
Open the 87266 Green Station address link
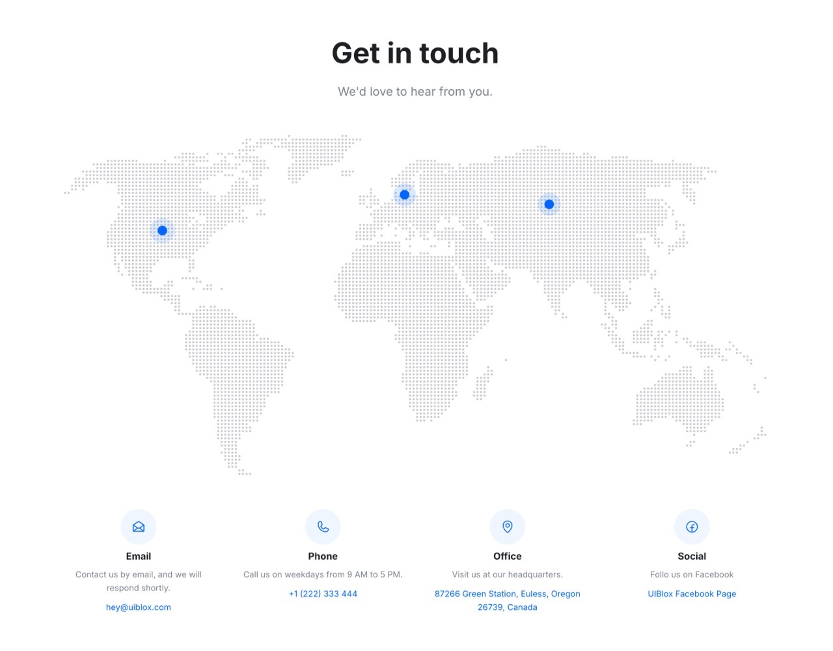point(508,600)
